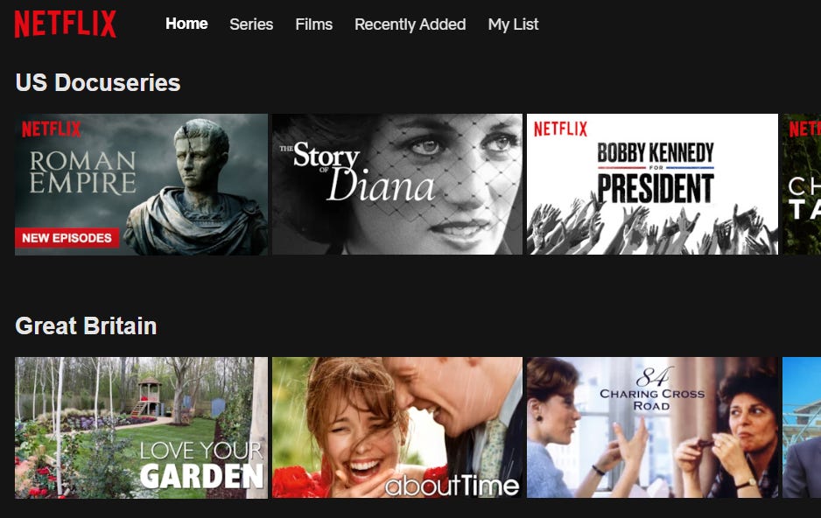Click the Great Britain row heading
The height and width of the screenshot is (518, 821).
[x=86, y=326]
